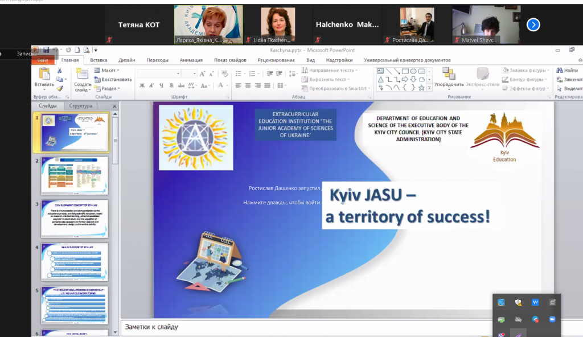
Task: Open the Раздел section dropdown
Action: pyautogui.click(x=107, y=89)
